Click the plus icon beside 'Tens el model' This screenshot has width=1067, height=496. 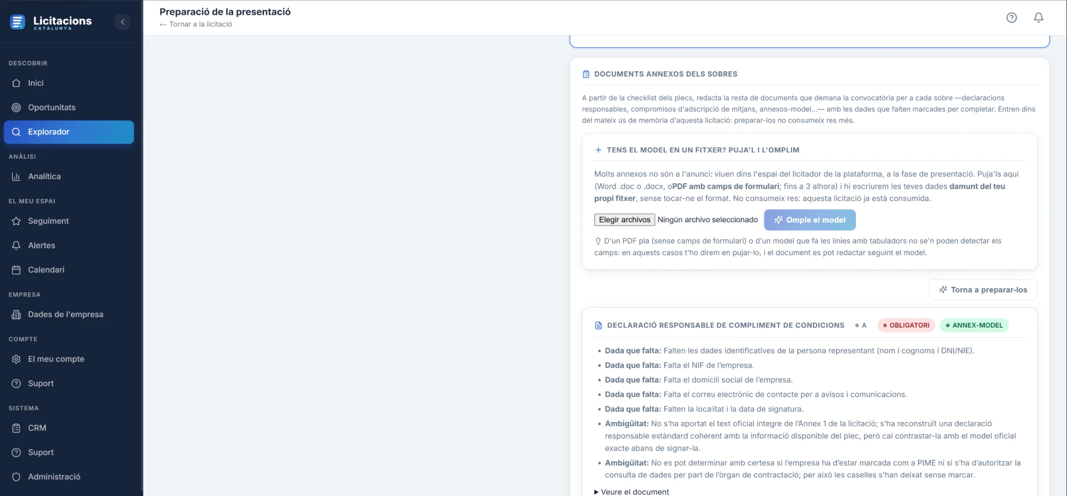pos(598,150)
